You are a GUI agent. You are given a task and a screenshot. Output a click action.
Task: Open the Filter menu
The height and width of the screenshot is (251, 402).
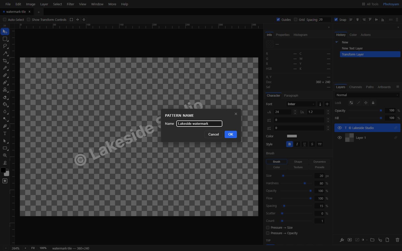(x=70, y=4)
